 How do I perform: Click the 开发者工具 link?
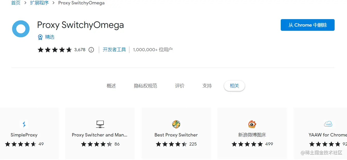coord(114,50)
